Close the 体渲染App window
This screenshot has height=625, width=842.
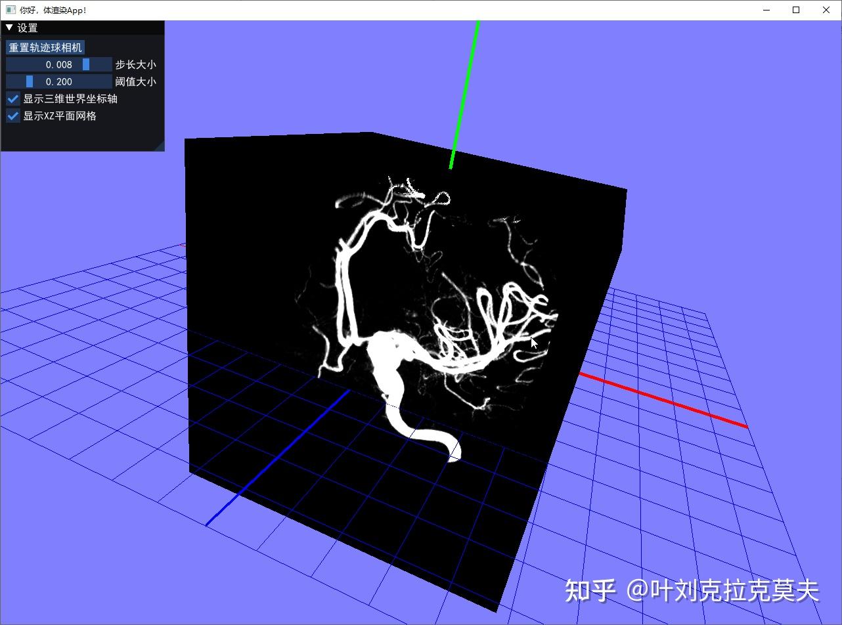(826, 10)
